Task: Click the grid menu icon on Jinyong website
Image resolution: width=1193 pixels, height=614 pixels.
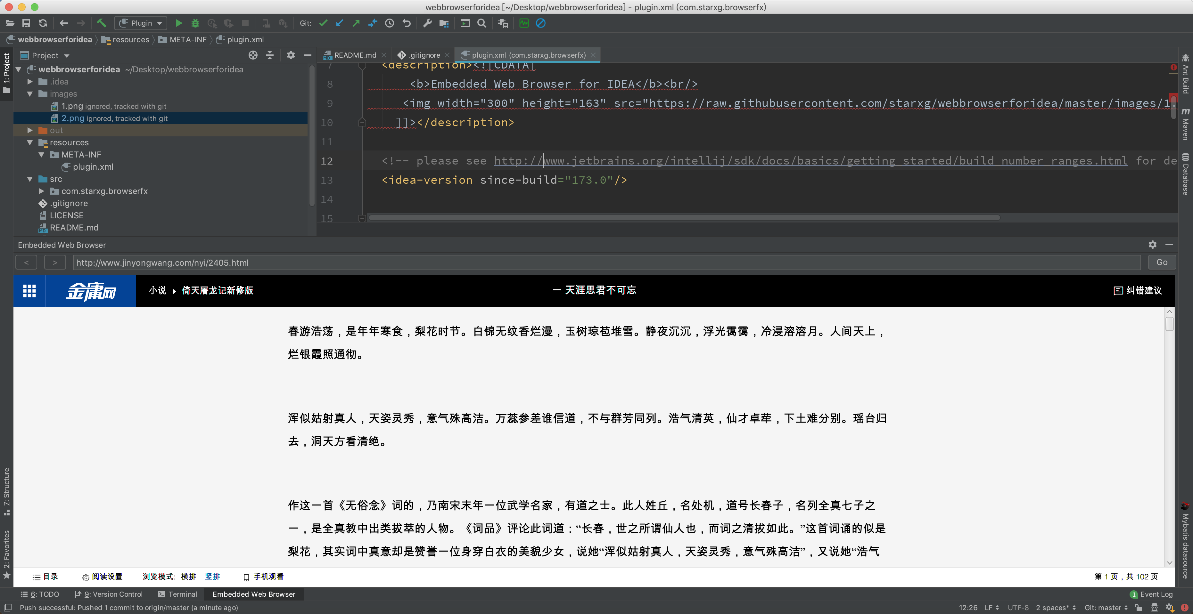Action: [30, 291]
